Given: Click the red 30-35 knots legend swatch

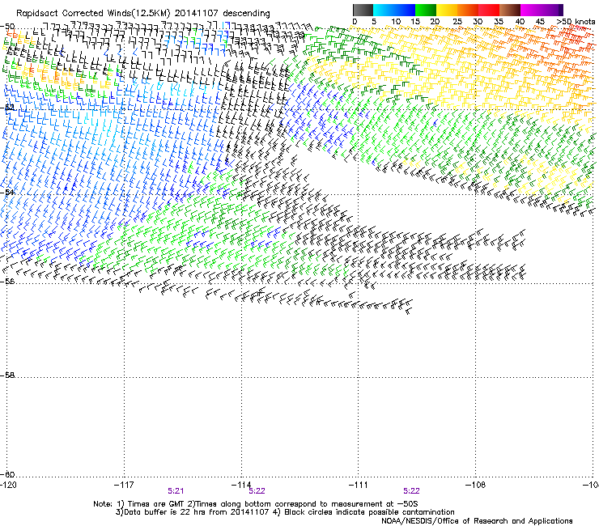Looking at the screenshot, I should [x=489, y=10].
